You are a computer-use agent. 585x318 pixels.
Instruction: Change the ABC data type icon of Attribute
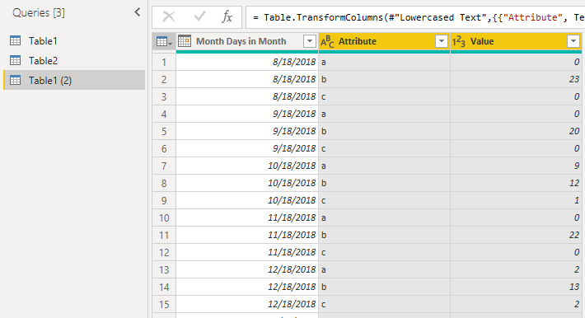pyautogui.click(x=327, y=41)
